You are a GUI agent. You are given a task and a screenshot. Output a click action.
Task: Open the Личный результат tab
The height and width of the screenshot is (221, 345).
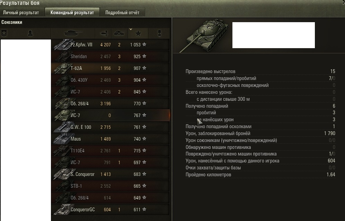[21, 12]
